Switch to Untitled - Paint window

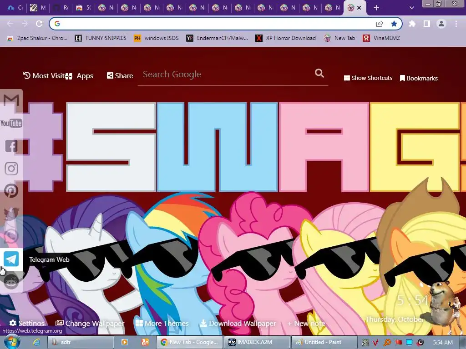pyautogui.click(x=324, y=342)
